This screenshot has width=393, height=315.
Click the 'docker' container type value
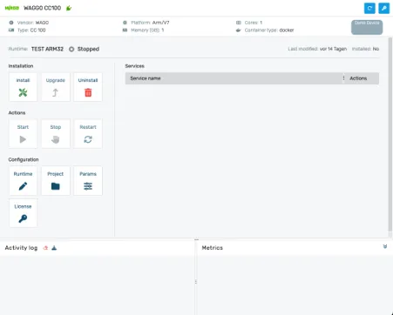287,30
